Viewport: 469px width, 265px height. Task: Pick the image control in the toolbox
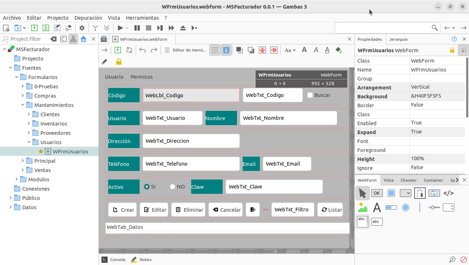[x=363, y=207]
